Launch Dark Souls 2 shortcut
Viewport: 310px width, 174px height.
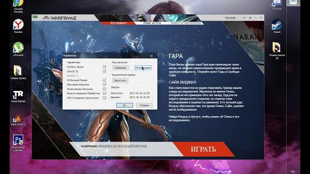pyautogui.click(x=18, y=120)
